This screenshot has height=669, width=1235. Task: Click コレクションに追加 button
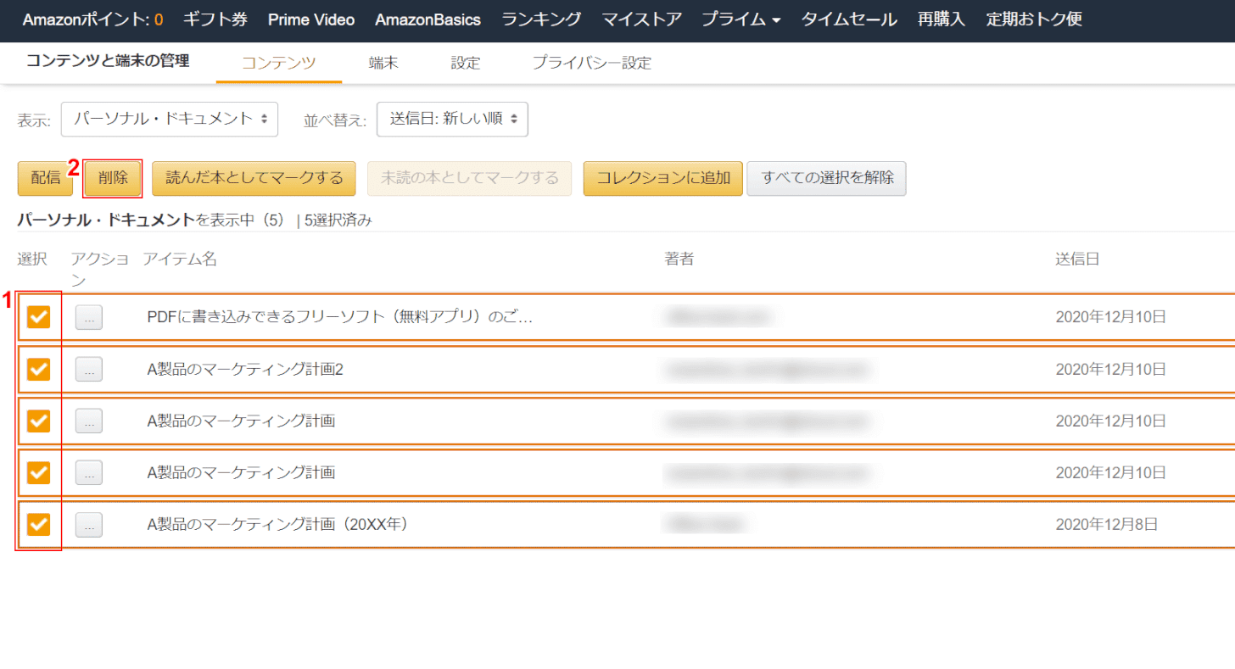663,178
